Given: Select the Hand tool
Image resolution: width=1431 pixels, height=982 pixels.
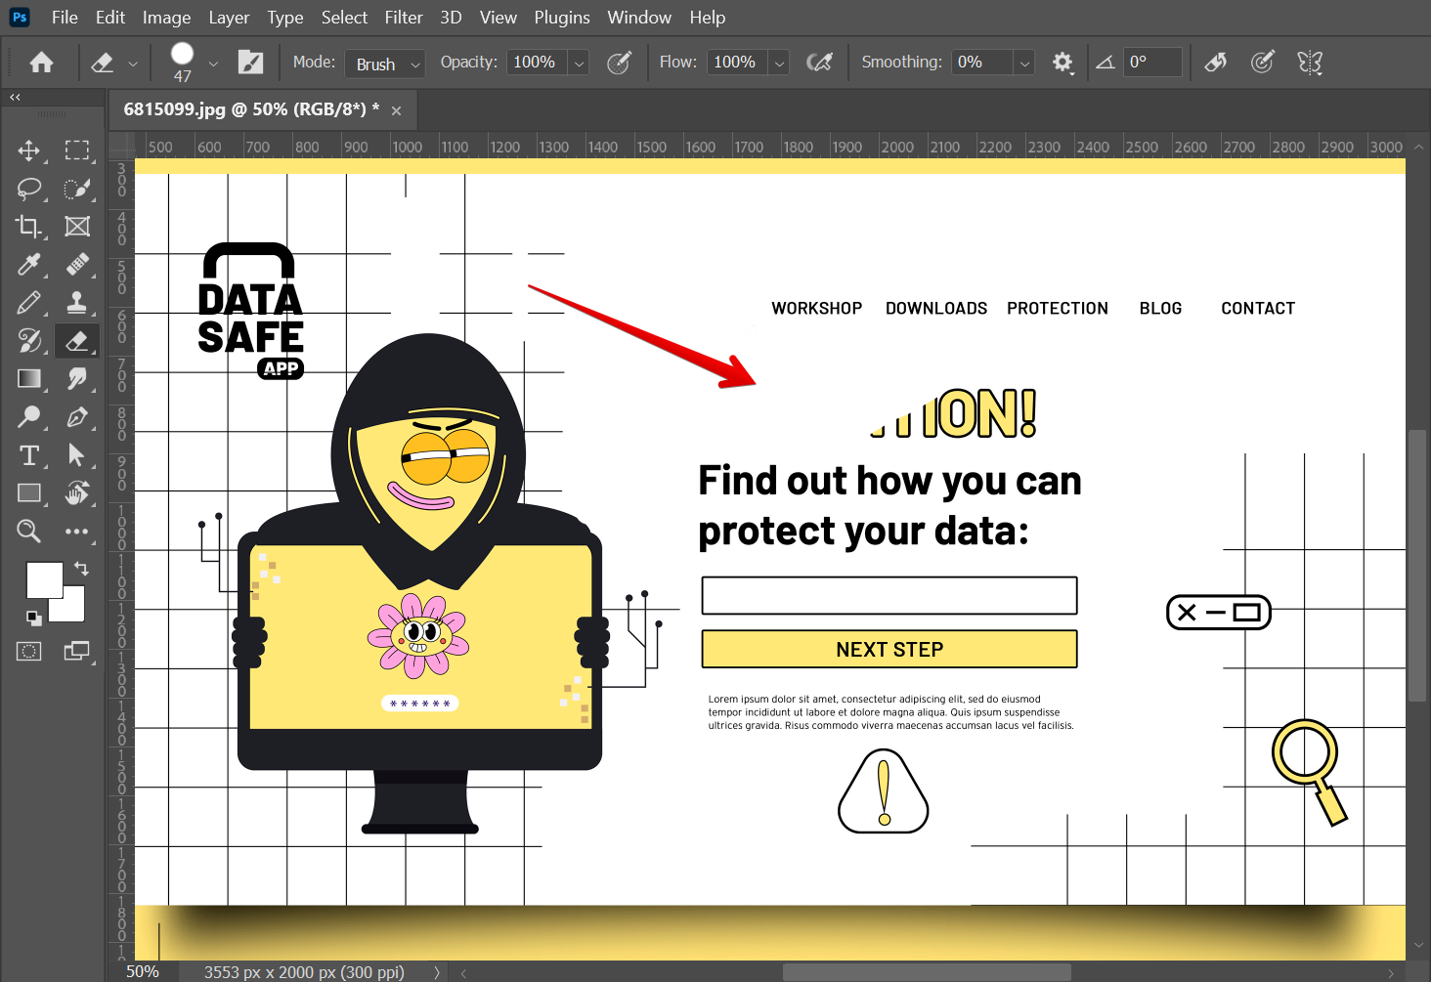Looking at the screenshot, I should pos(77,493).
